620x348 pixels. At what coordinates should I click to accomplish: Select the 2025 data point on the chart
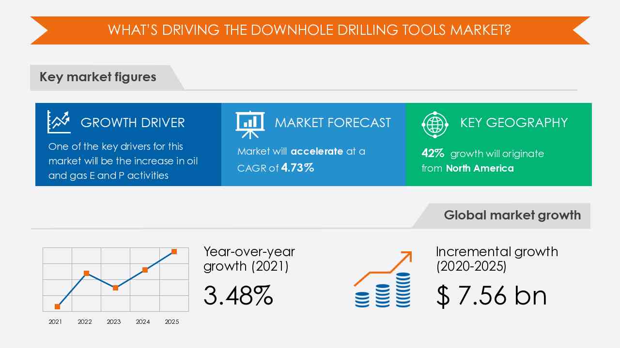(x=174, y=251)
